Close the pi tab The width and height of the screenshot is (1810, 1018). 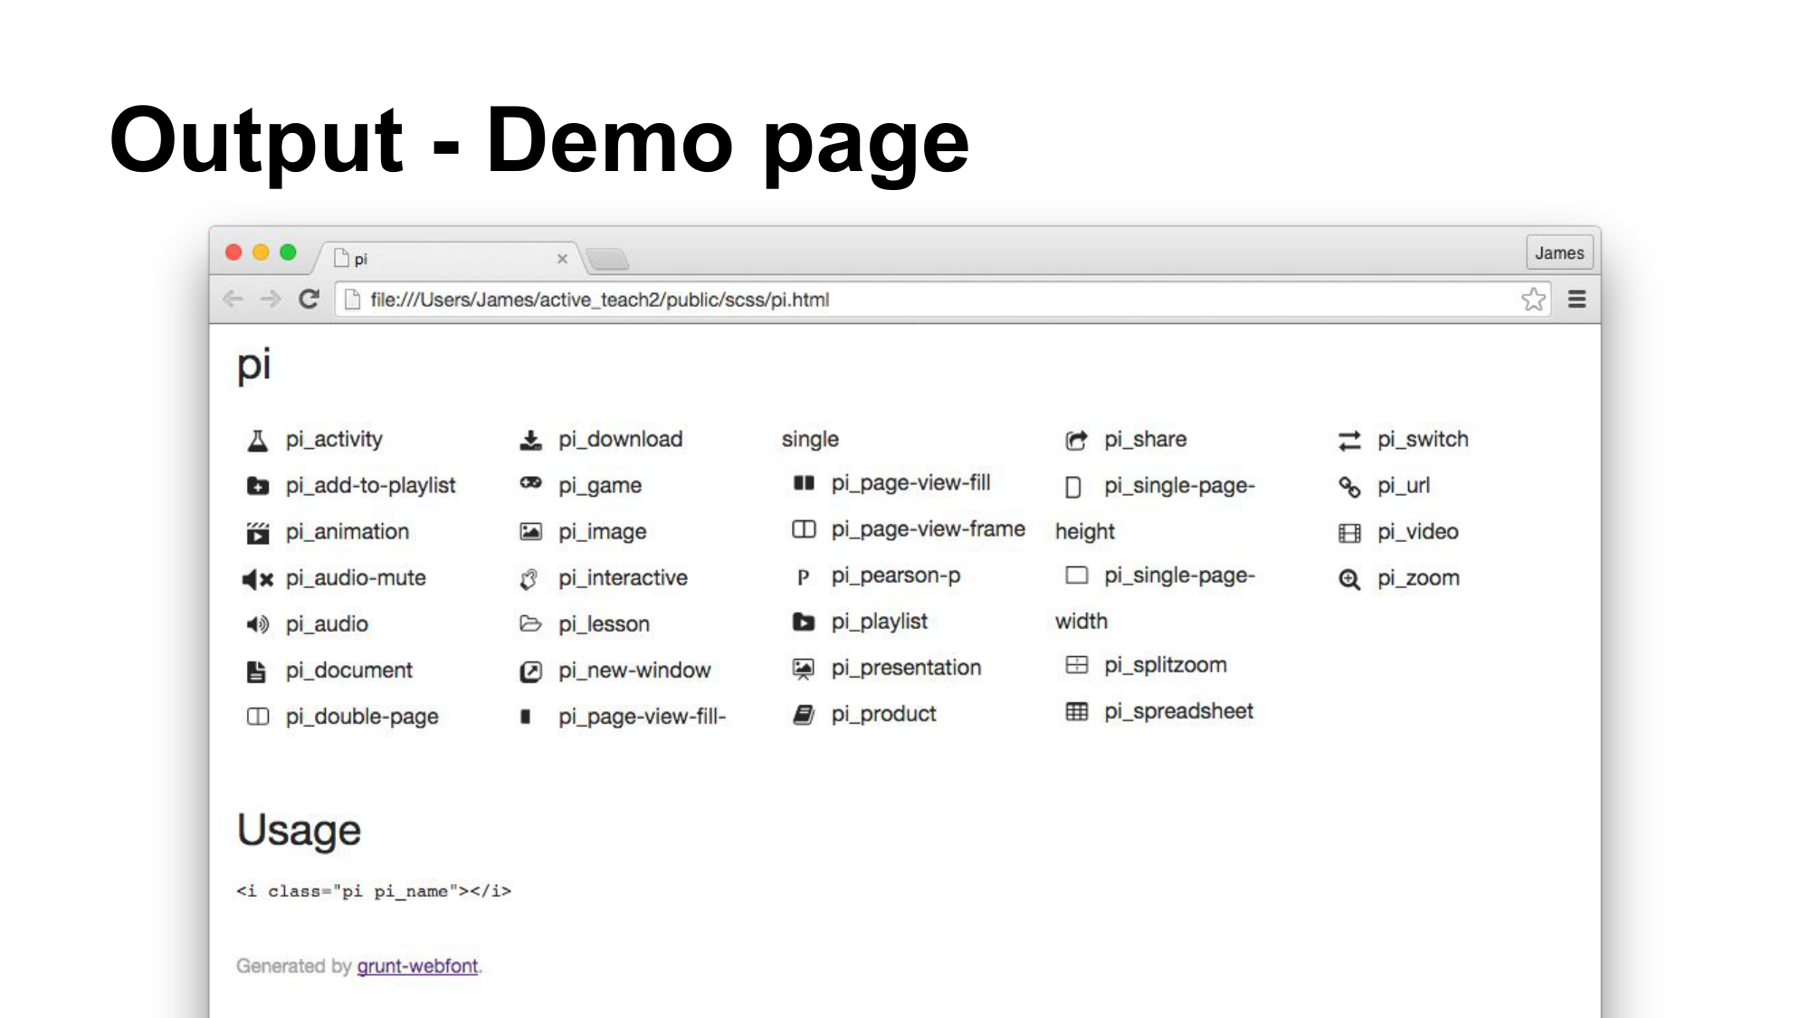(x=562, y=259)
